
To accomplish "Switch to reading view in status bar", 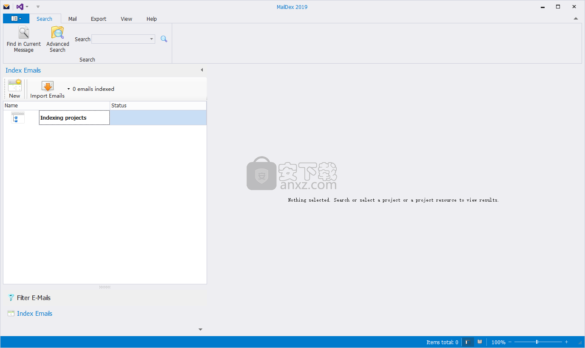I will (x=480, y=342).
